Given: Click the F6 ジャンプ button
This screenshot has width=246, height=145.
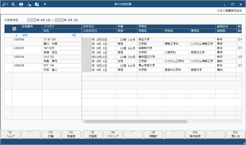Looking at the screenshot, I should (x=113, y=134).
